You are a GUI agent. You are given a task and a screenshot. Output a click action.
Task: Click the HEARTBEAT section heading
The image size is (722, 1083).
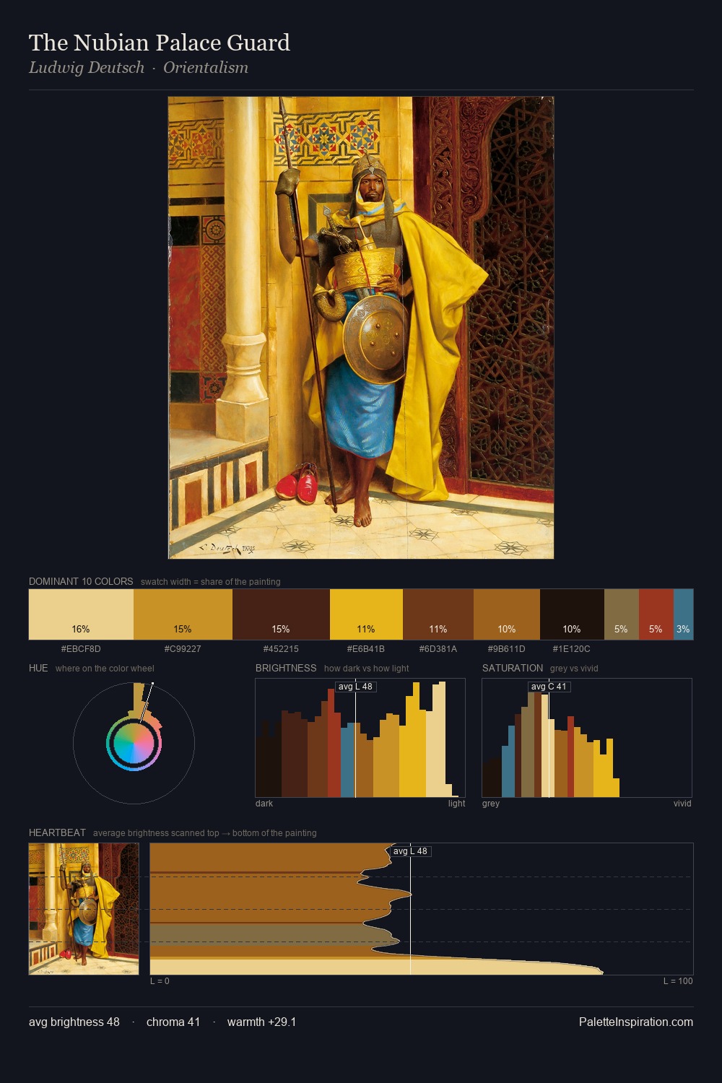(57, 832)
